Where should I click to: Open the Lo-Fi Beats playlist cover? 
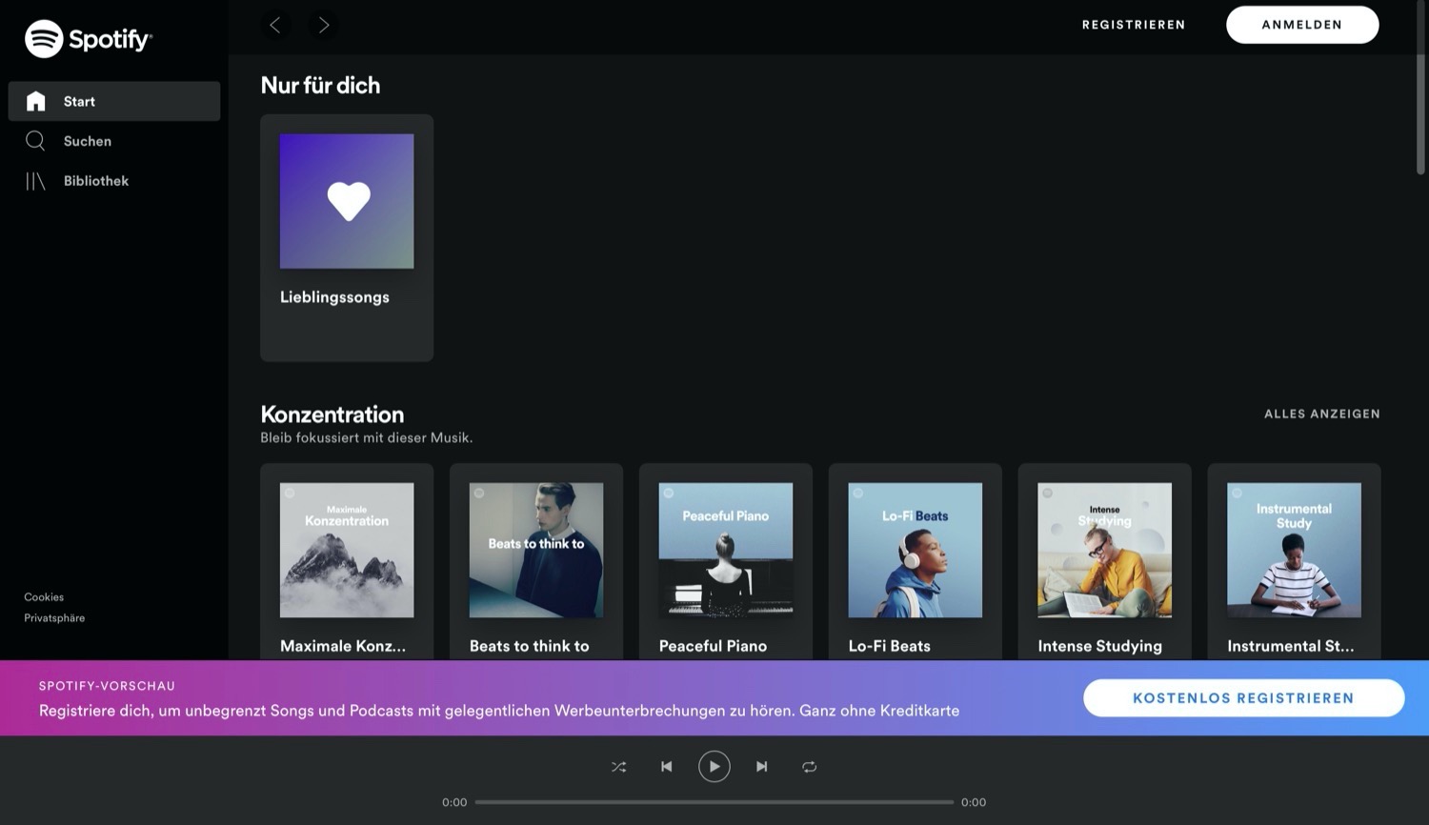click(x=916, y=550)
